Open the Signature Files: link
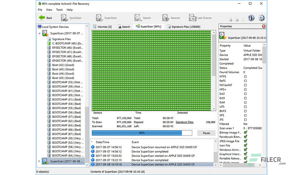This screenshot has width=302, height=175. 185,122
